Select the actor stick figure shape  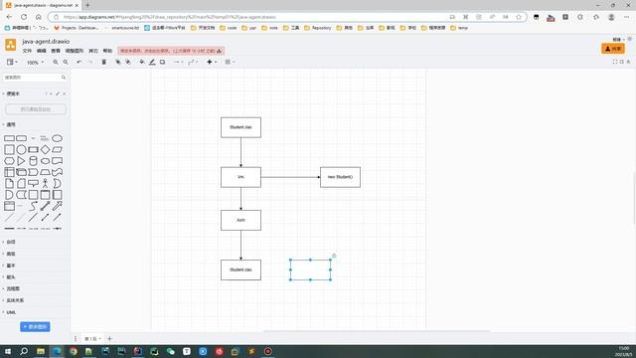point(45,183)
